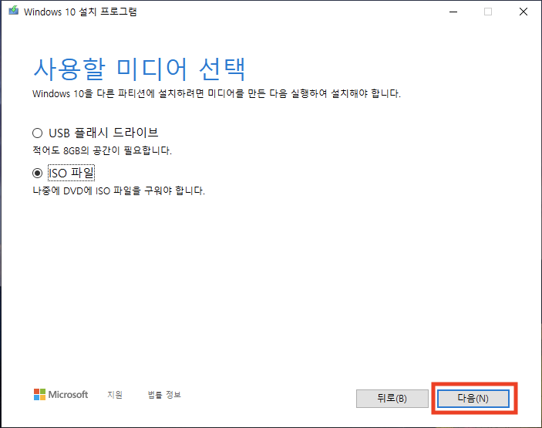This screenshot has width=542, height=428.
Task: Click the 적어도 8GB의 공간이 필요합니다 description
Action: [x=102, y=150]
